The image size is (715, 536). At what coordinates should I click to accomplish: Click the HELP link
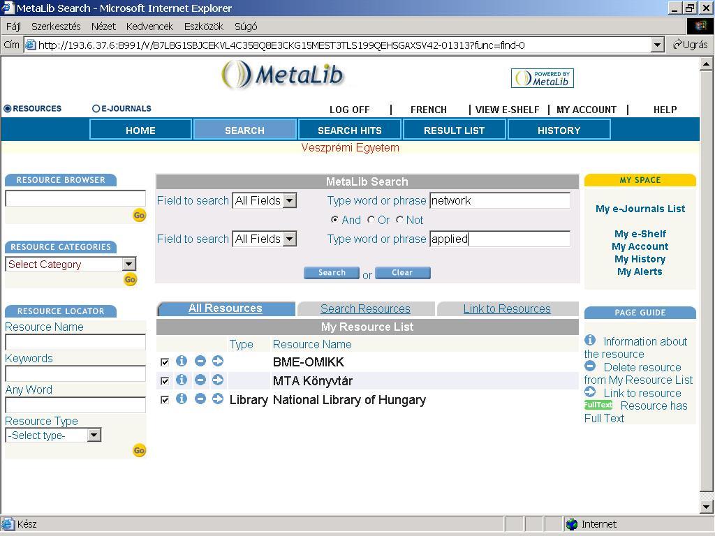(x=665, y=110)
